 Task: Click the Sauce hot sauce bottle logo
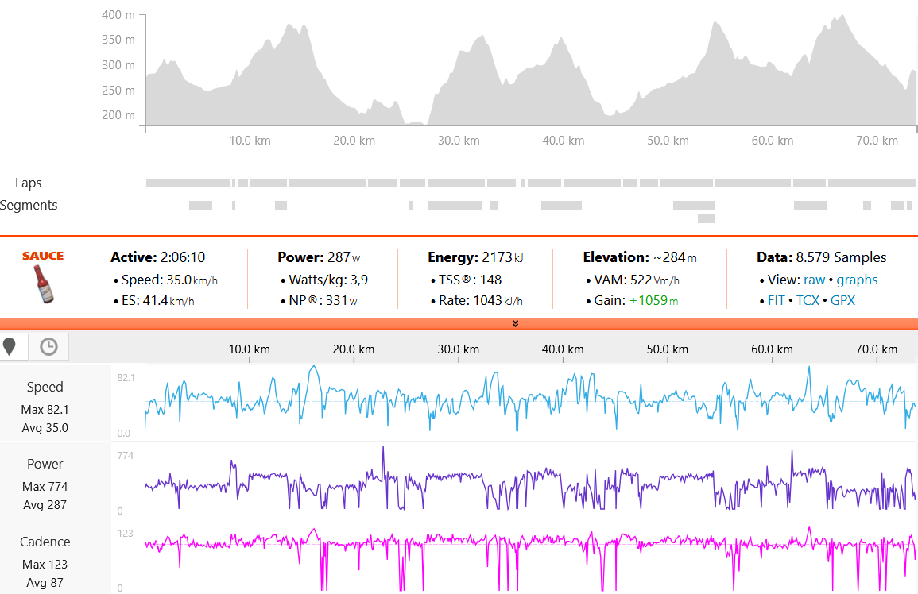44,278
